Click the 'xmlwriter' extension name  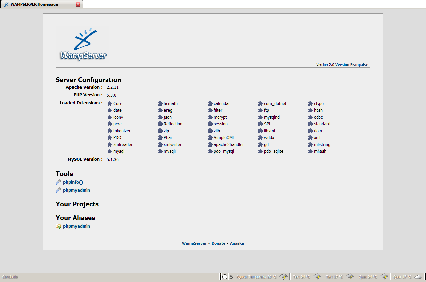pyautogui.click(x=173, y=144)
